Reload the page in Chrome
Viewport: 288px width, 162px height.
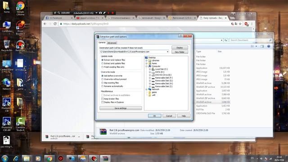[x=55, y=24]
